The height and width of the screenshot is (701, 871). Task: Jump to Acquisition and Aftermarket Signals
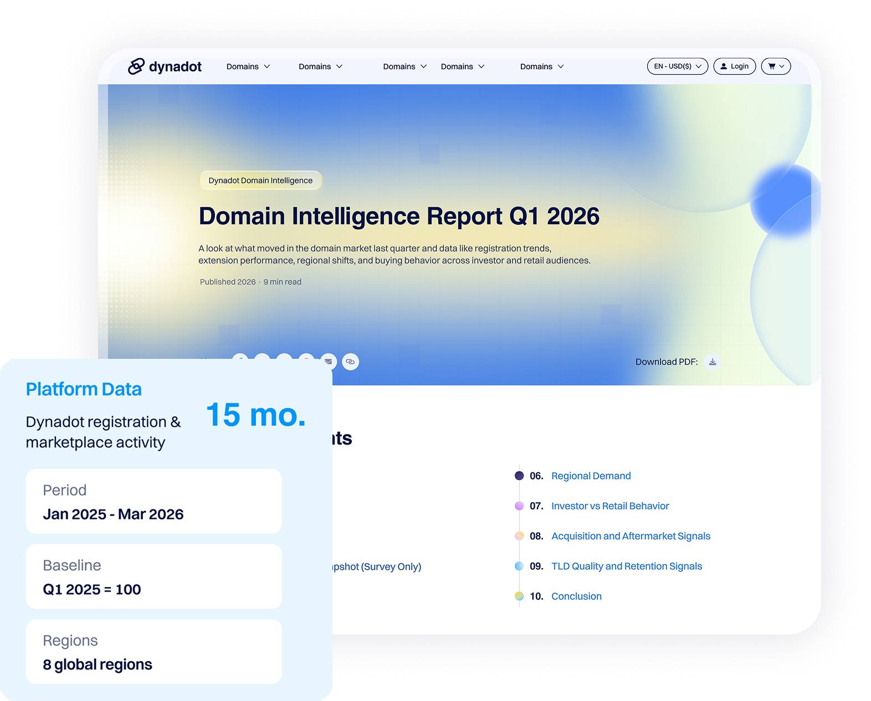click(x=631, y=536)
